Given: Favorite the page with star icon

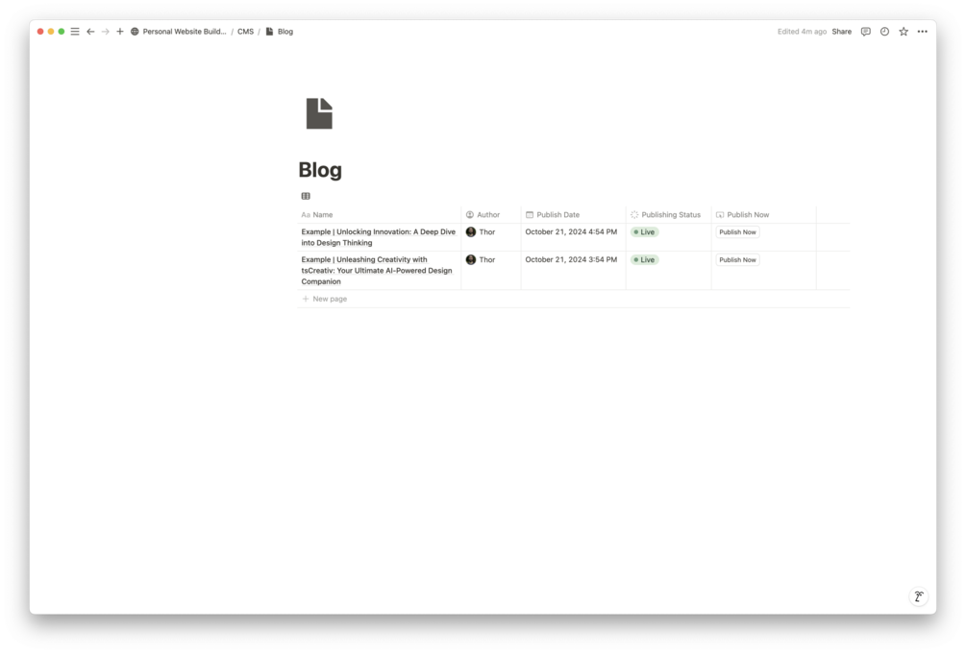Looking at the screenshot, I should [x=904, y=32].
